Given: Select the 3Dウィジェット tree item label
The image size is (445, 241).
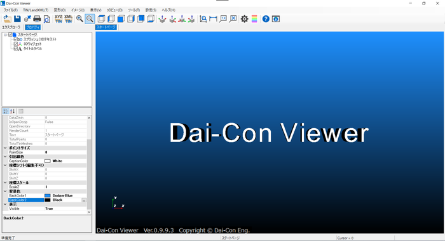Looking at the screenshot, I should coord(32,44).
